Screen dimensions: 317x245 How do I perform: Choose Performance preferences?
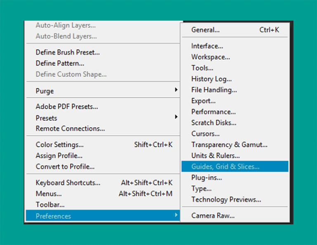235,112
